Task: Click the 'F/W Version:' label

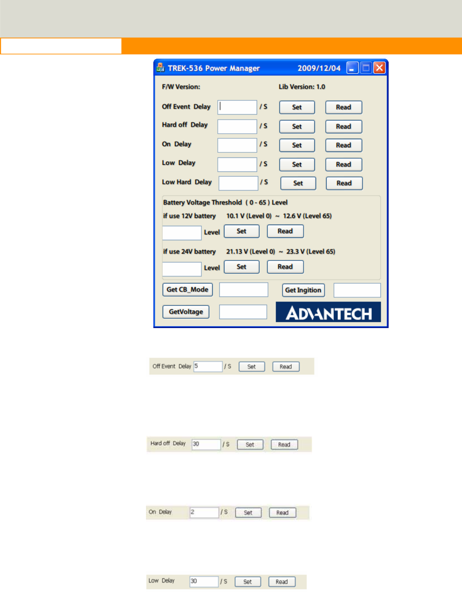Action: pyautogui.click(x=181, y=87)
